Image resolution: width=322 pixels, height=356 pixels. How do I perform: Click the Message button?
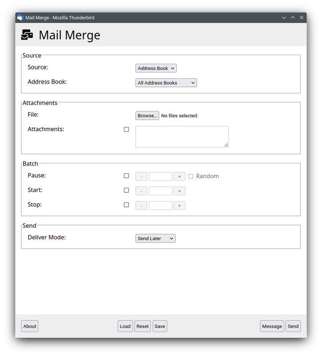pyautogui.click(x=272, y=326)
